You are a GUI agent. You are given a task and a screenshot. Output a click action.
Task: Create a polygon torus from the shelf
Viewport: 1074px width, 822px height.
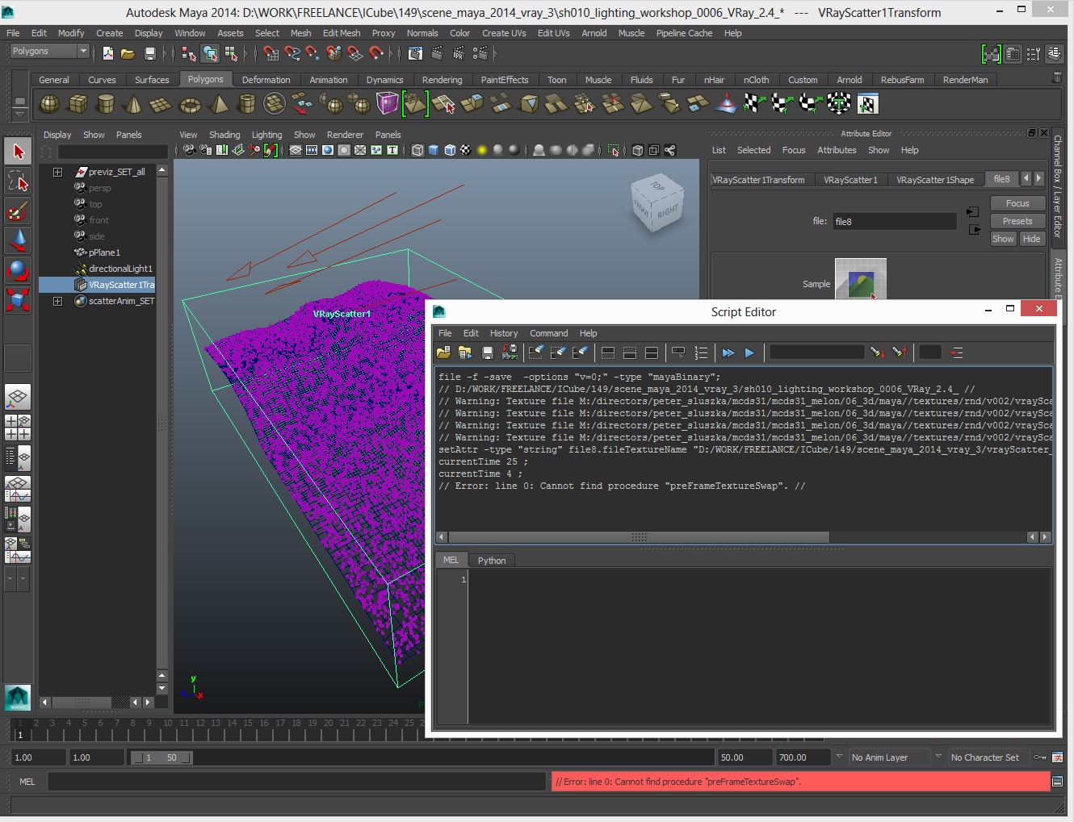tap(190, 104)
